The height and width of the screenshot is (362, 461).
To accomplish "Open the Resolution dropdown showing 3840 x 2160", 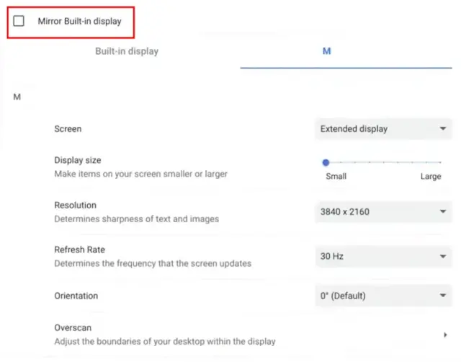I will click(x=382, y=212).
